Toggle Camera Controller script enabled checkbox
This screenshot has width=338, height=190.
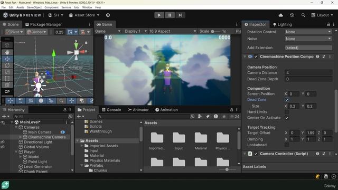(x=256, y=154)
